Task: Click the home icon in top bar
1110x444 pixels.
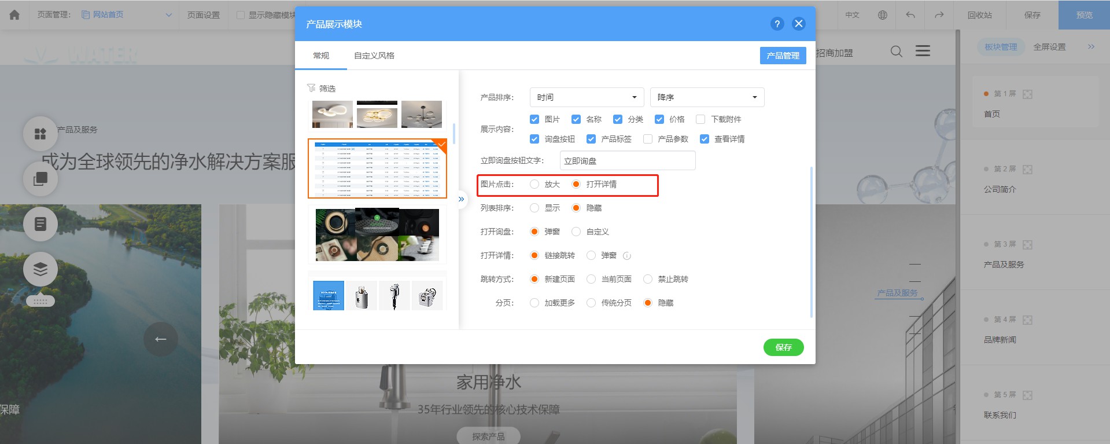Action: (x=14, y=14)
